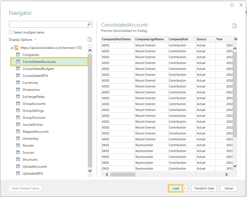The width and height of the screenshot is (247, 197).
Task: Click the konsolidator API source icon
Action: [x=16, y=48]
